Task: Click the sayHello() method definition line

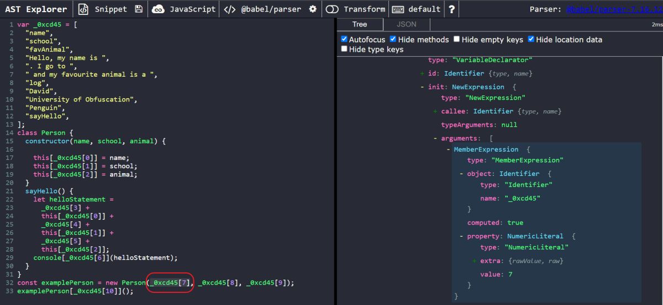Action: (x=49, y=191)
